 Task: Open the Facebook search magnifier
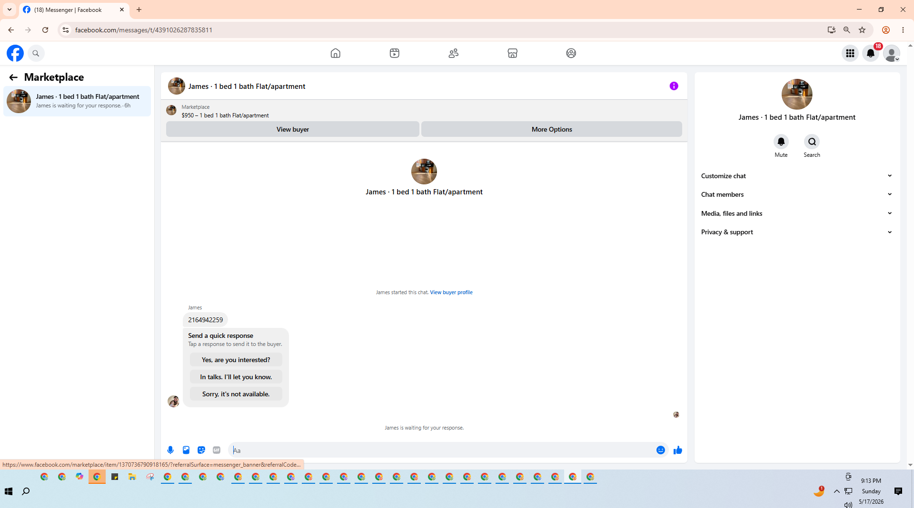point(36,53)
